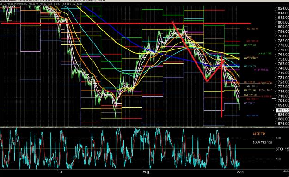
Task: Click the 1770.00 price axis label
Action: (x=283, y=50)
